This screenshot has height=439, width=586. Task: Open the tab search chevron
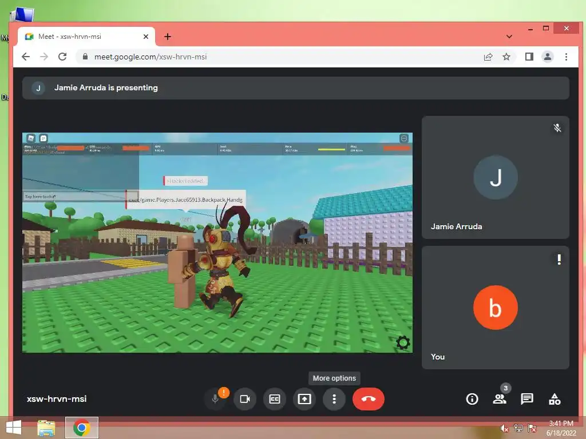(x=509, y=37)
